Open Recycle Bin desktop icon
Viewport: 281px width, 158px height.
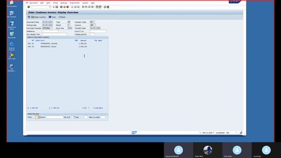[12, 35]
